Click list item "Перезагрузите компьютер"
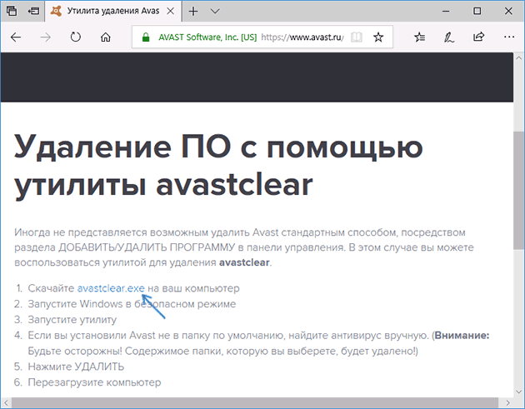Viewport: 525px width, 409px height. 94,382
